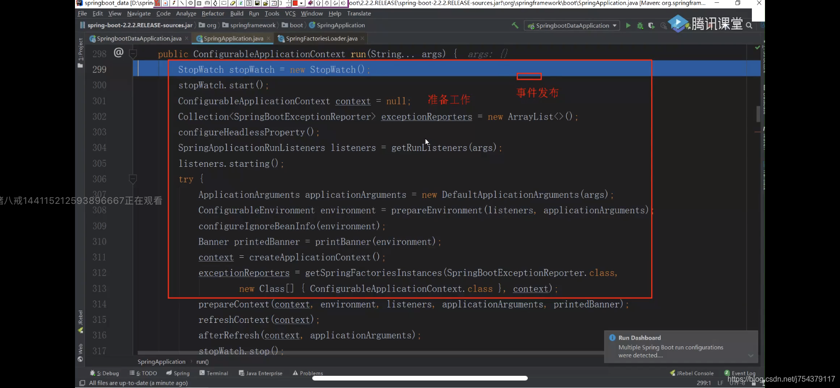840x388 pixels.
Task: Click the horizontal editor scrollbar
Action: coord(370,353)
